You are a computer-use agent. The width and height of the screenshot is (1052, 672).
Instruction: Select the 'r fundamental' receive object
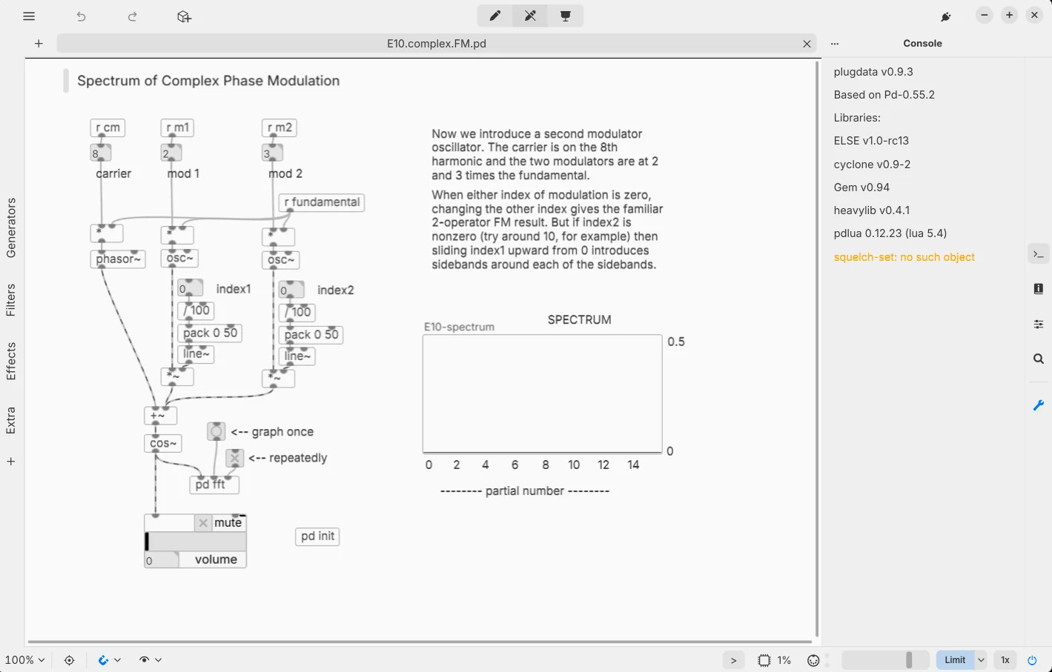click(x=322, y=202)
